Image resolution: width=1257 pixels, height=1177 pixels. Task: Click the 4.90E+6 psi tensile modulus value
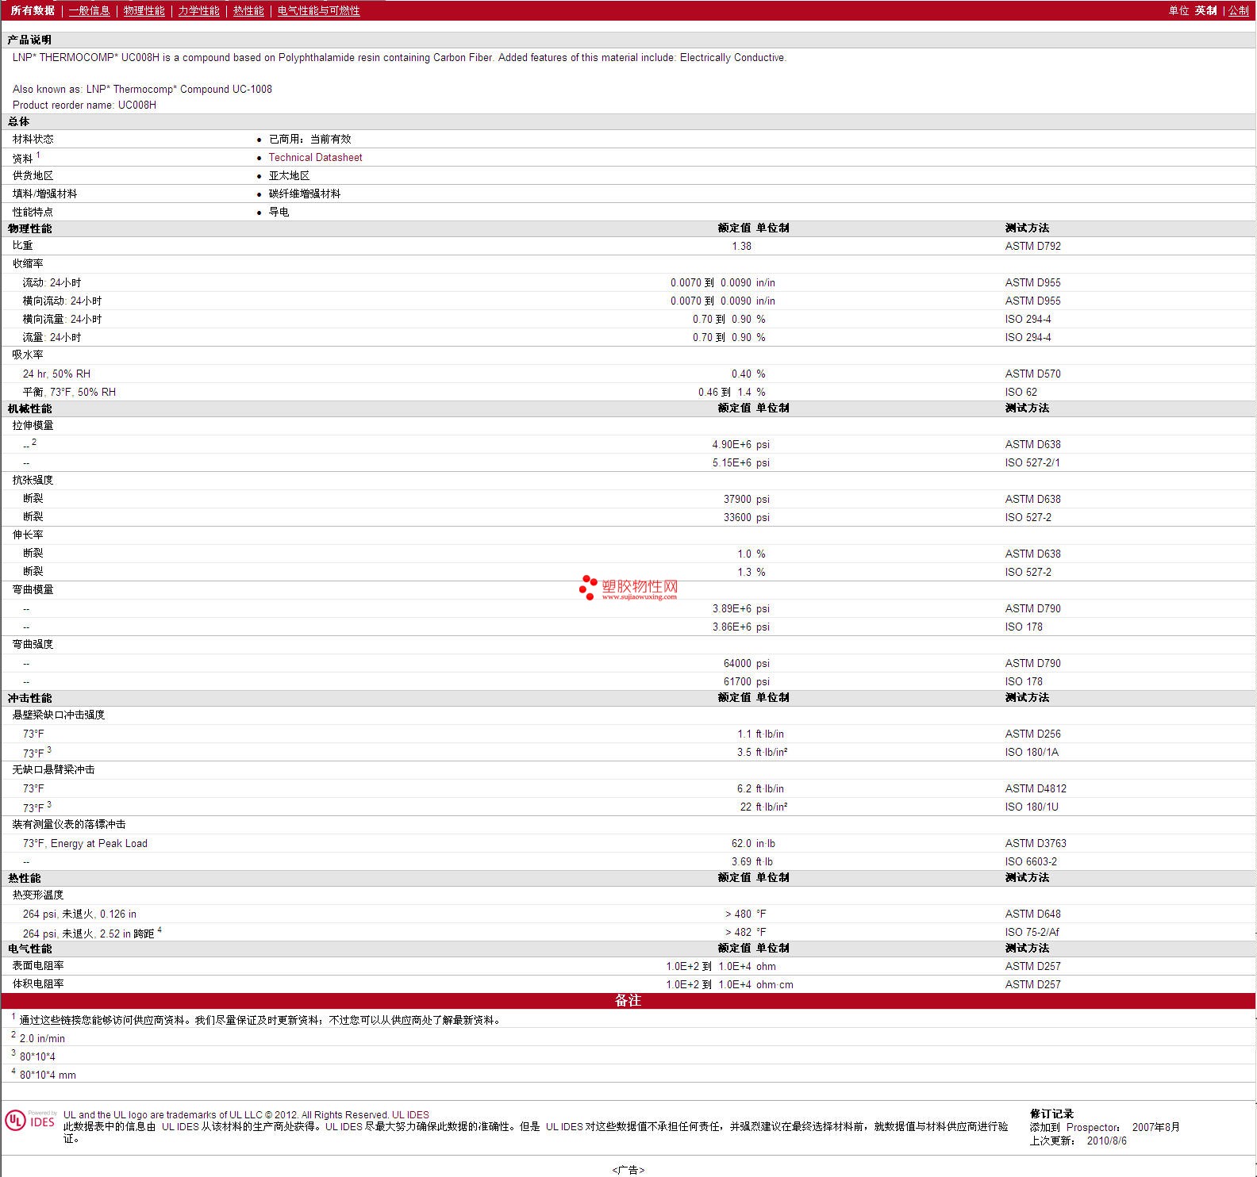tap(740, 444)
